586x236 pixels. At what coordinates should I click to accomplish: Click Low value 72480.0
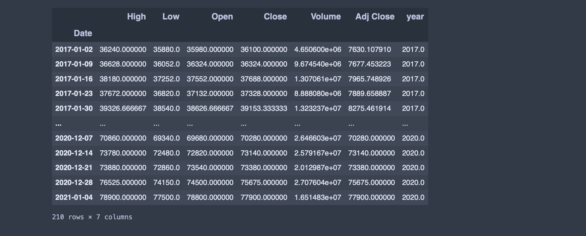pos(166,153)
